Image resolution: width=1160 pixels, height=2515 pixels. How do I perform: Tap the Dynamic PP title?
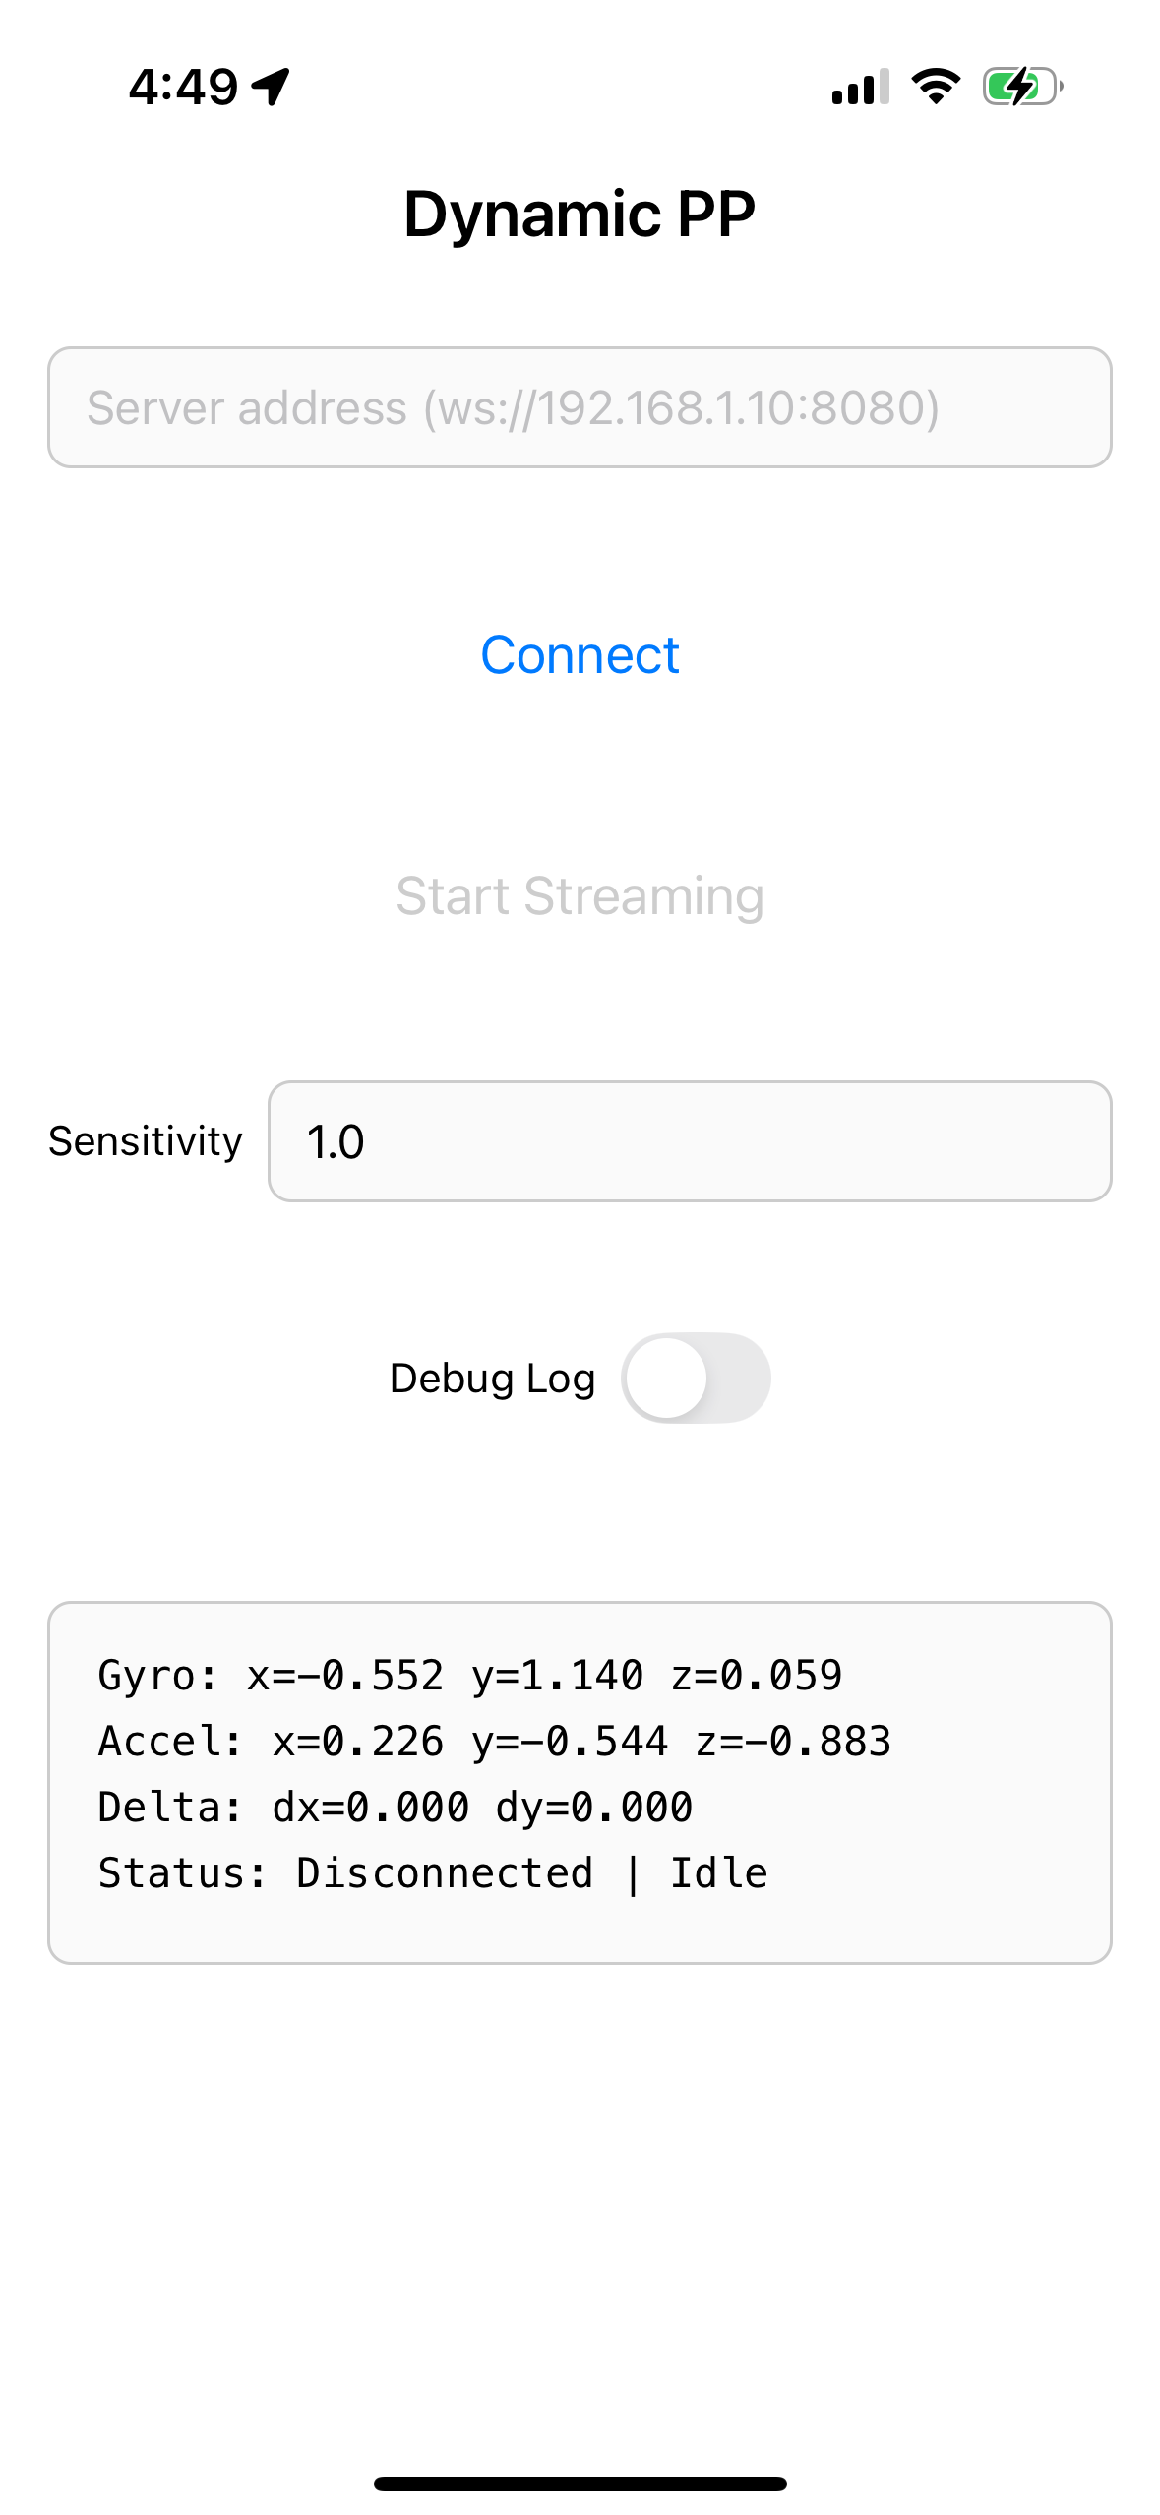point(580,214)
